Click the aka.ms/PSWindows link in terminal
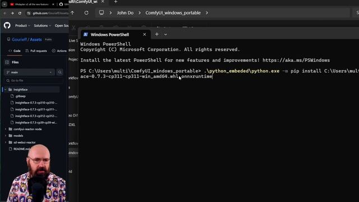Image resolution: width=359 pixels, height=202 pixels. [296, 60]
